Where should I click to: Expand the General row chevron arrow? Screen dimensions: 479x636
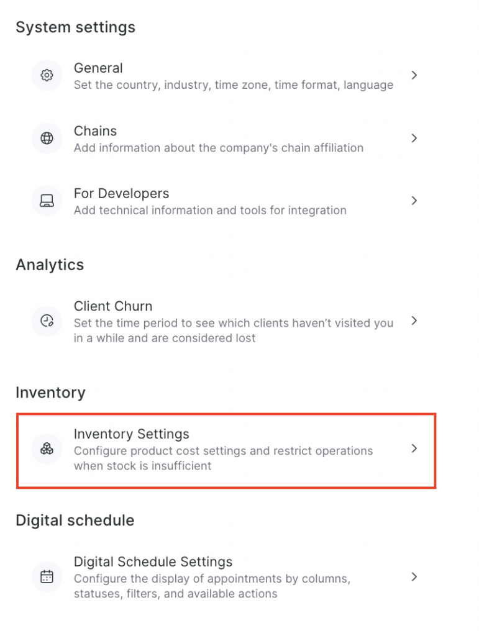[x=414, y=75]
